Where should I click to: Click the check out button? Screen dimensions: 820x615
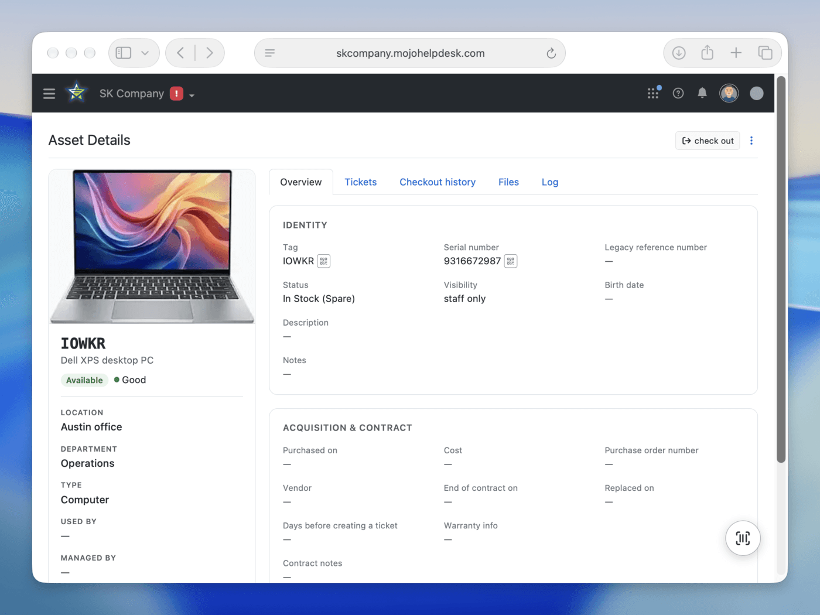708,141
